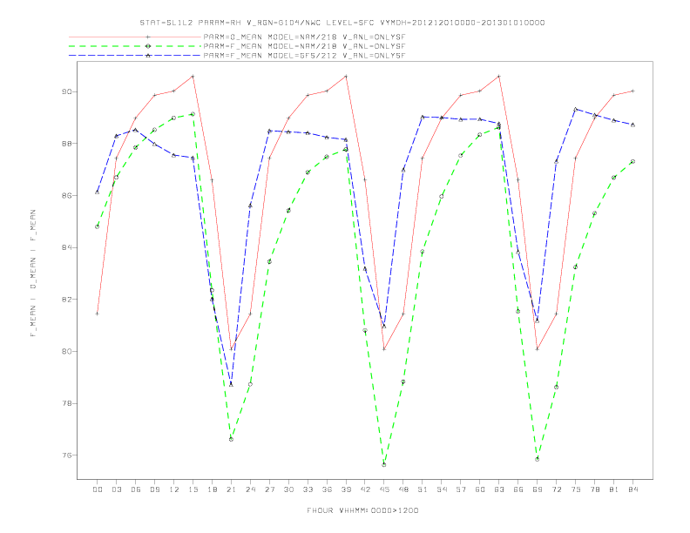The width and height of the screenshot is (690, 533).
Task: Click x-axis tick label 33
Action: pos(308,489)
